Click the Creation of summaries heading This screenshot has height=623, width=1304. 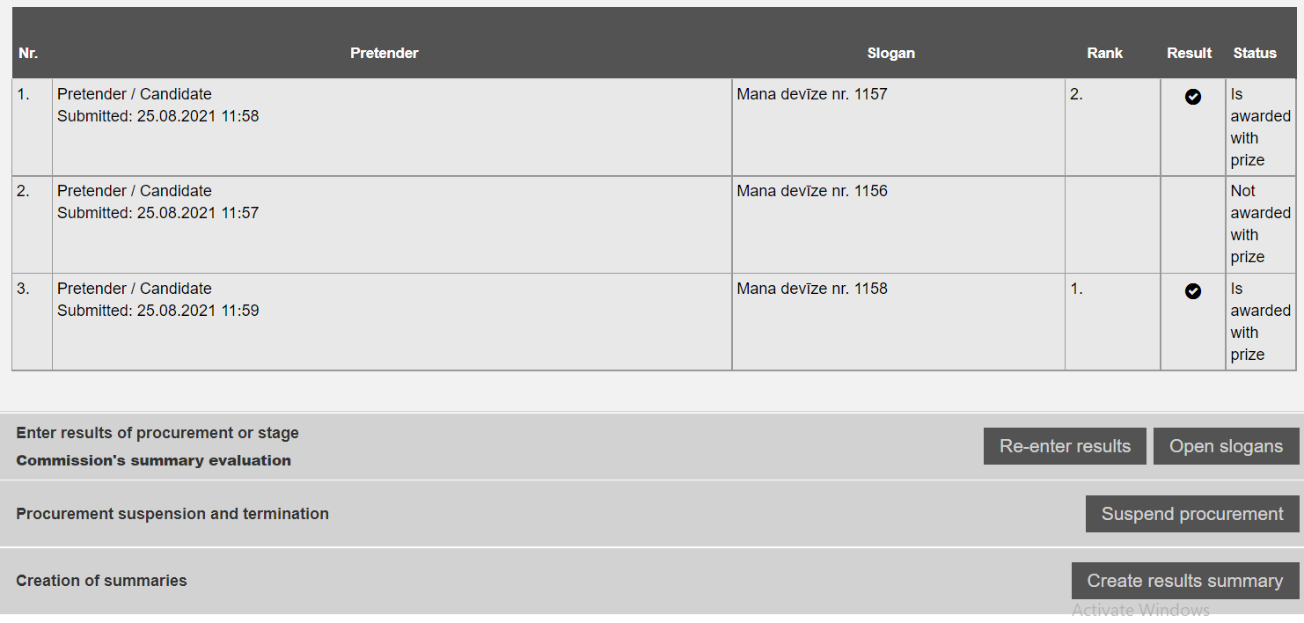pyautogui.click(x=101, y=581)
